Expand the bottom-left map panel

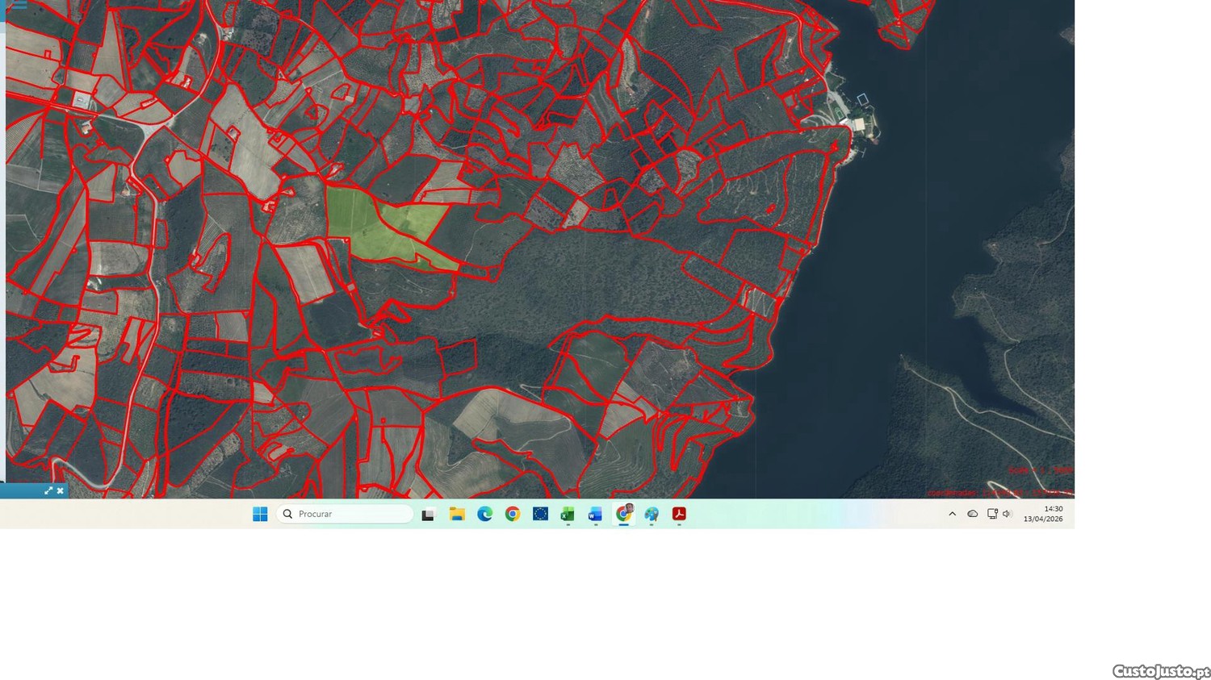(48, 490)
